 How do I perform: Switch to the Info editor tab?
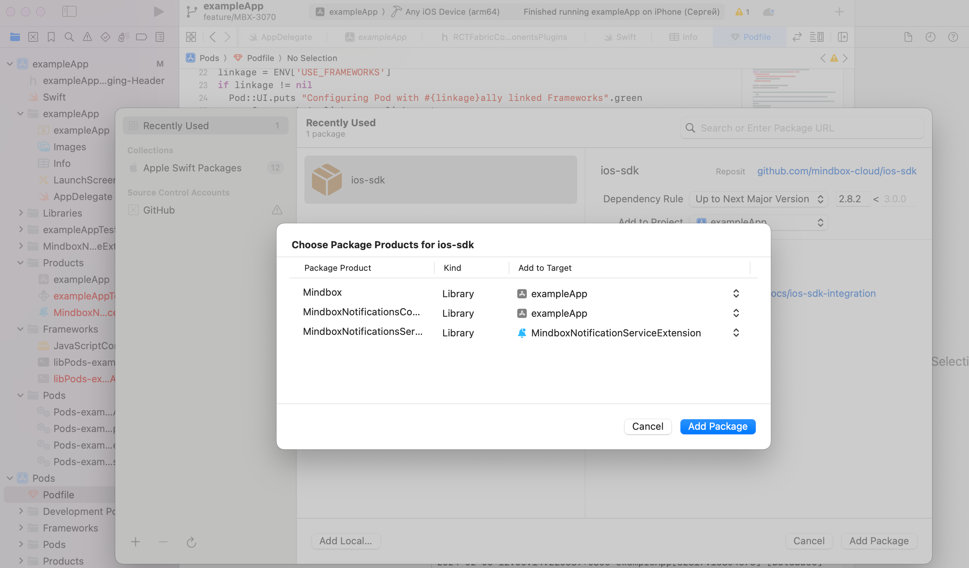[683, 37]
